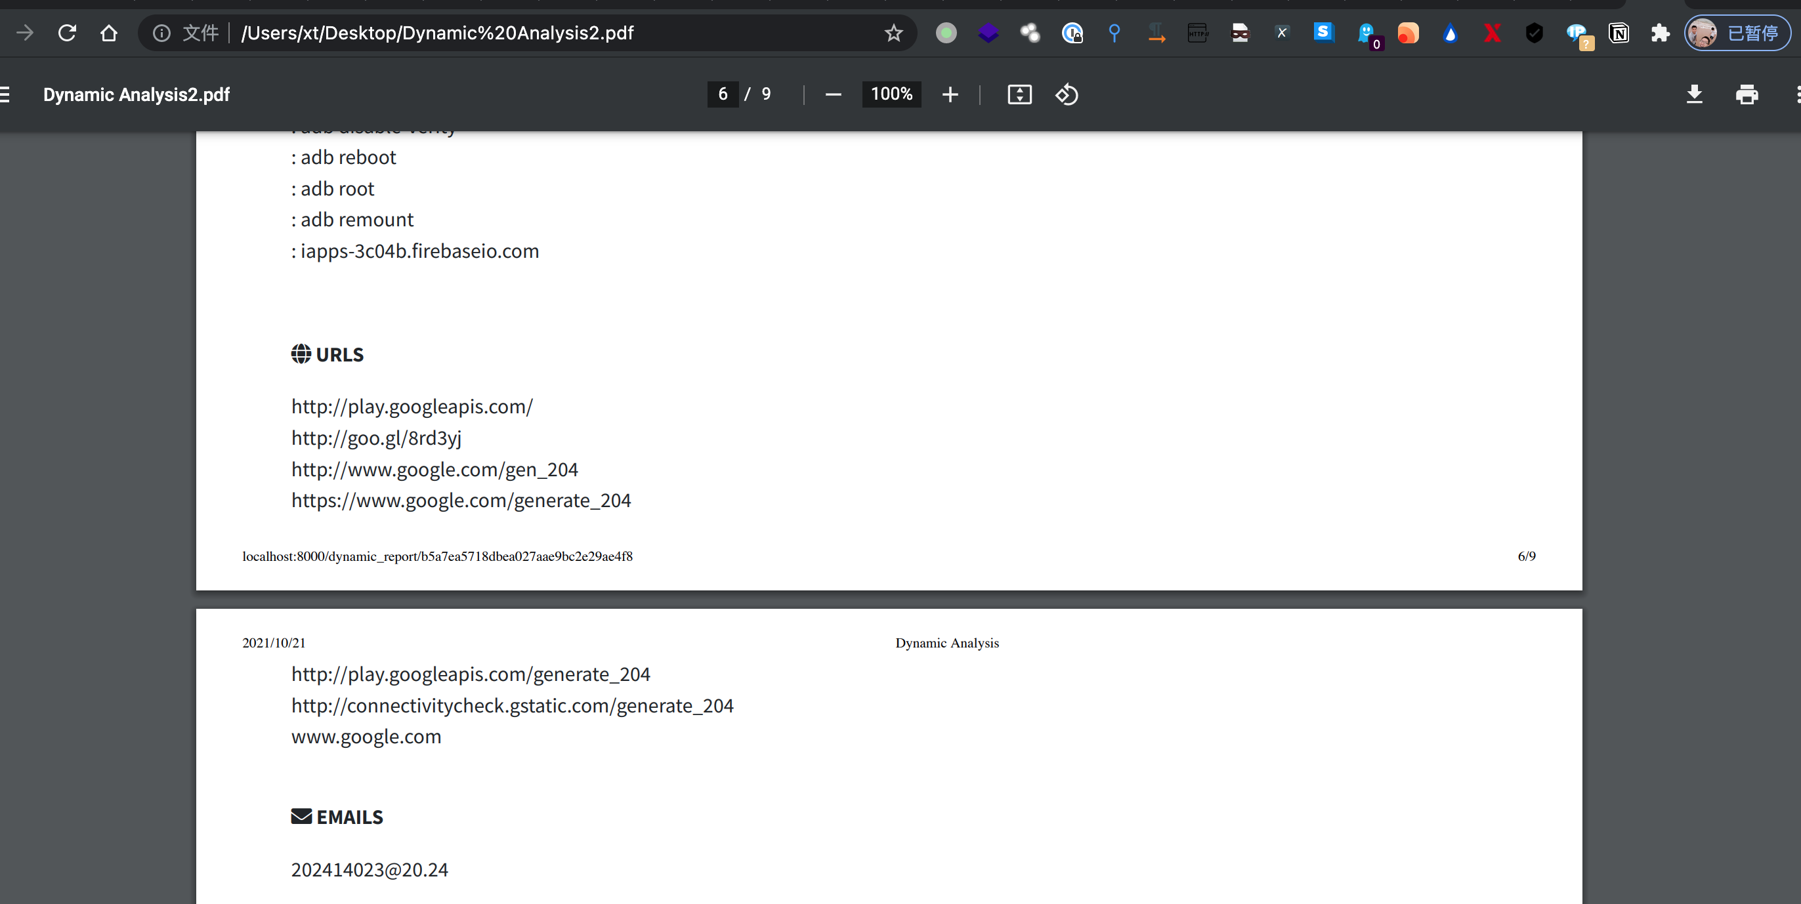The image size is (1801, 904).
Task: Edit the PDF zoom percentage field
Action: [891, 94]
